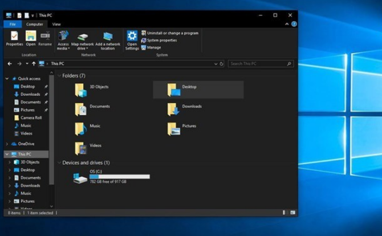Viewport: 382px width, 236px height.
Task: Switch to the View ribbon tab
Action: click(56, 24)
